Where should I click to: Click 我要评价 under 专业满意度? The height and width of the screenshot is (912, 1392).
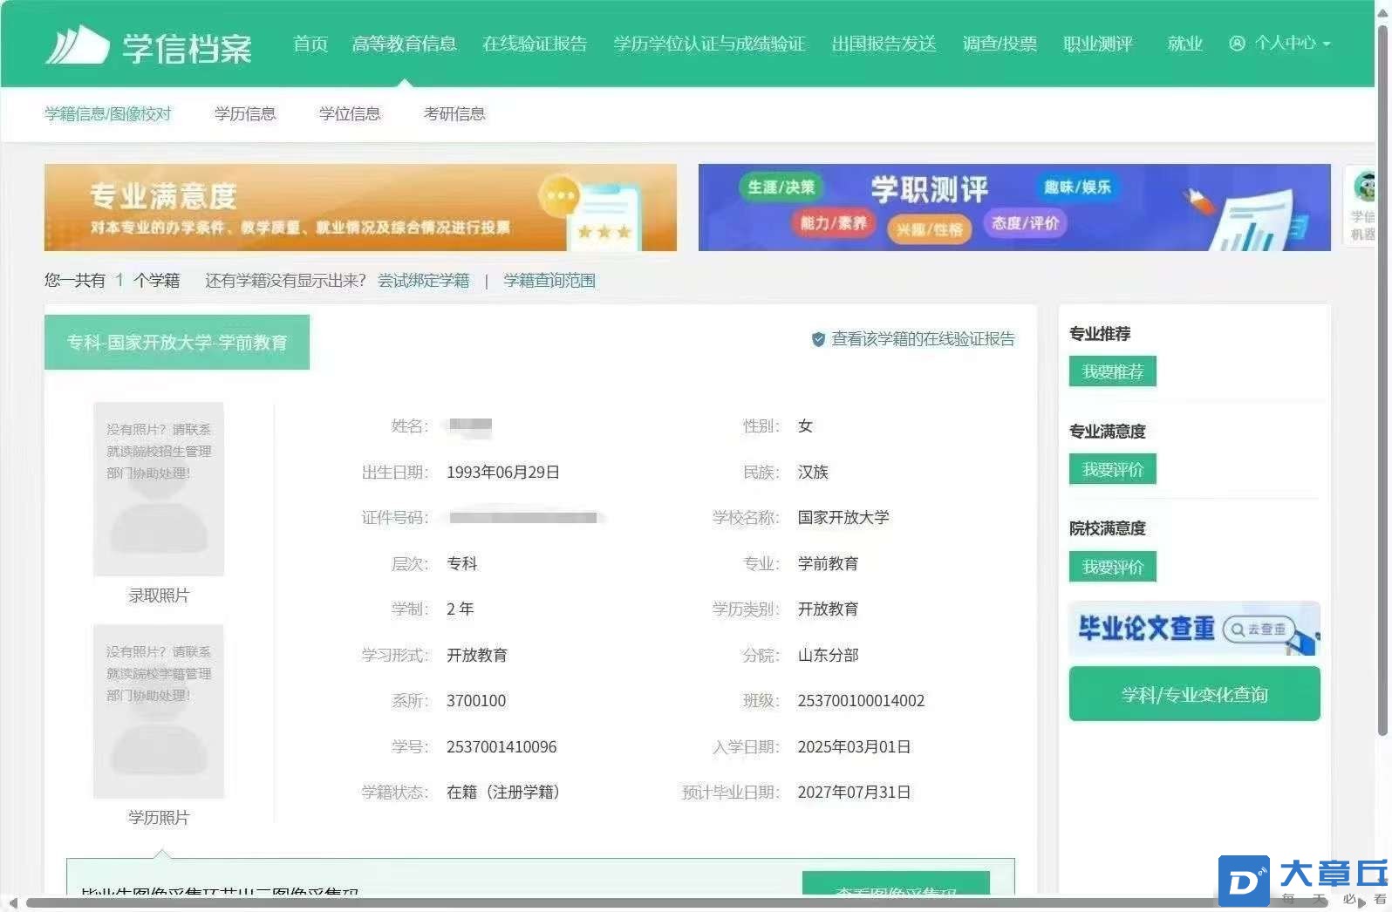click(x=1113, y=469)
